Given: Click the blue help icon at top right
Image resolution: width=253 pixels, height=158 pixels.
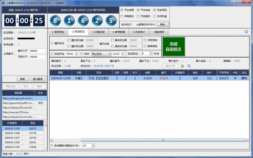Looking at the screenshot, I should click(246, 31).
